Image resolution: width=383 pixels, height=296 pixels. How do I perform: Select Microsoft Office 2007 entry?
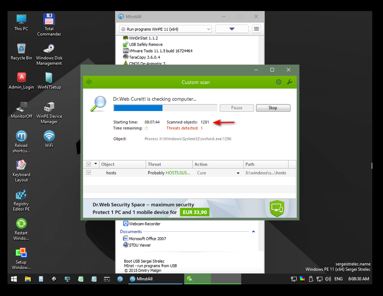(147, 239)
